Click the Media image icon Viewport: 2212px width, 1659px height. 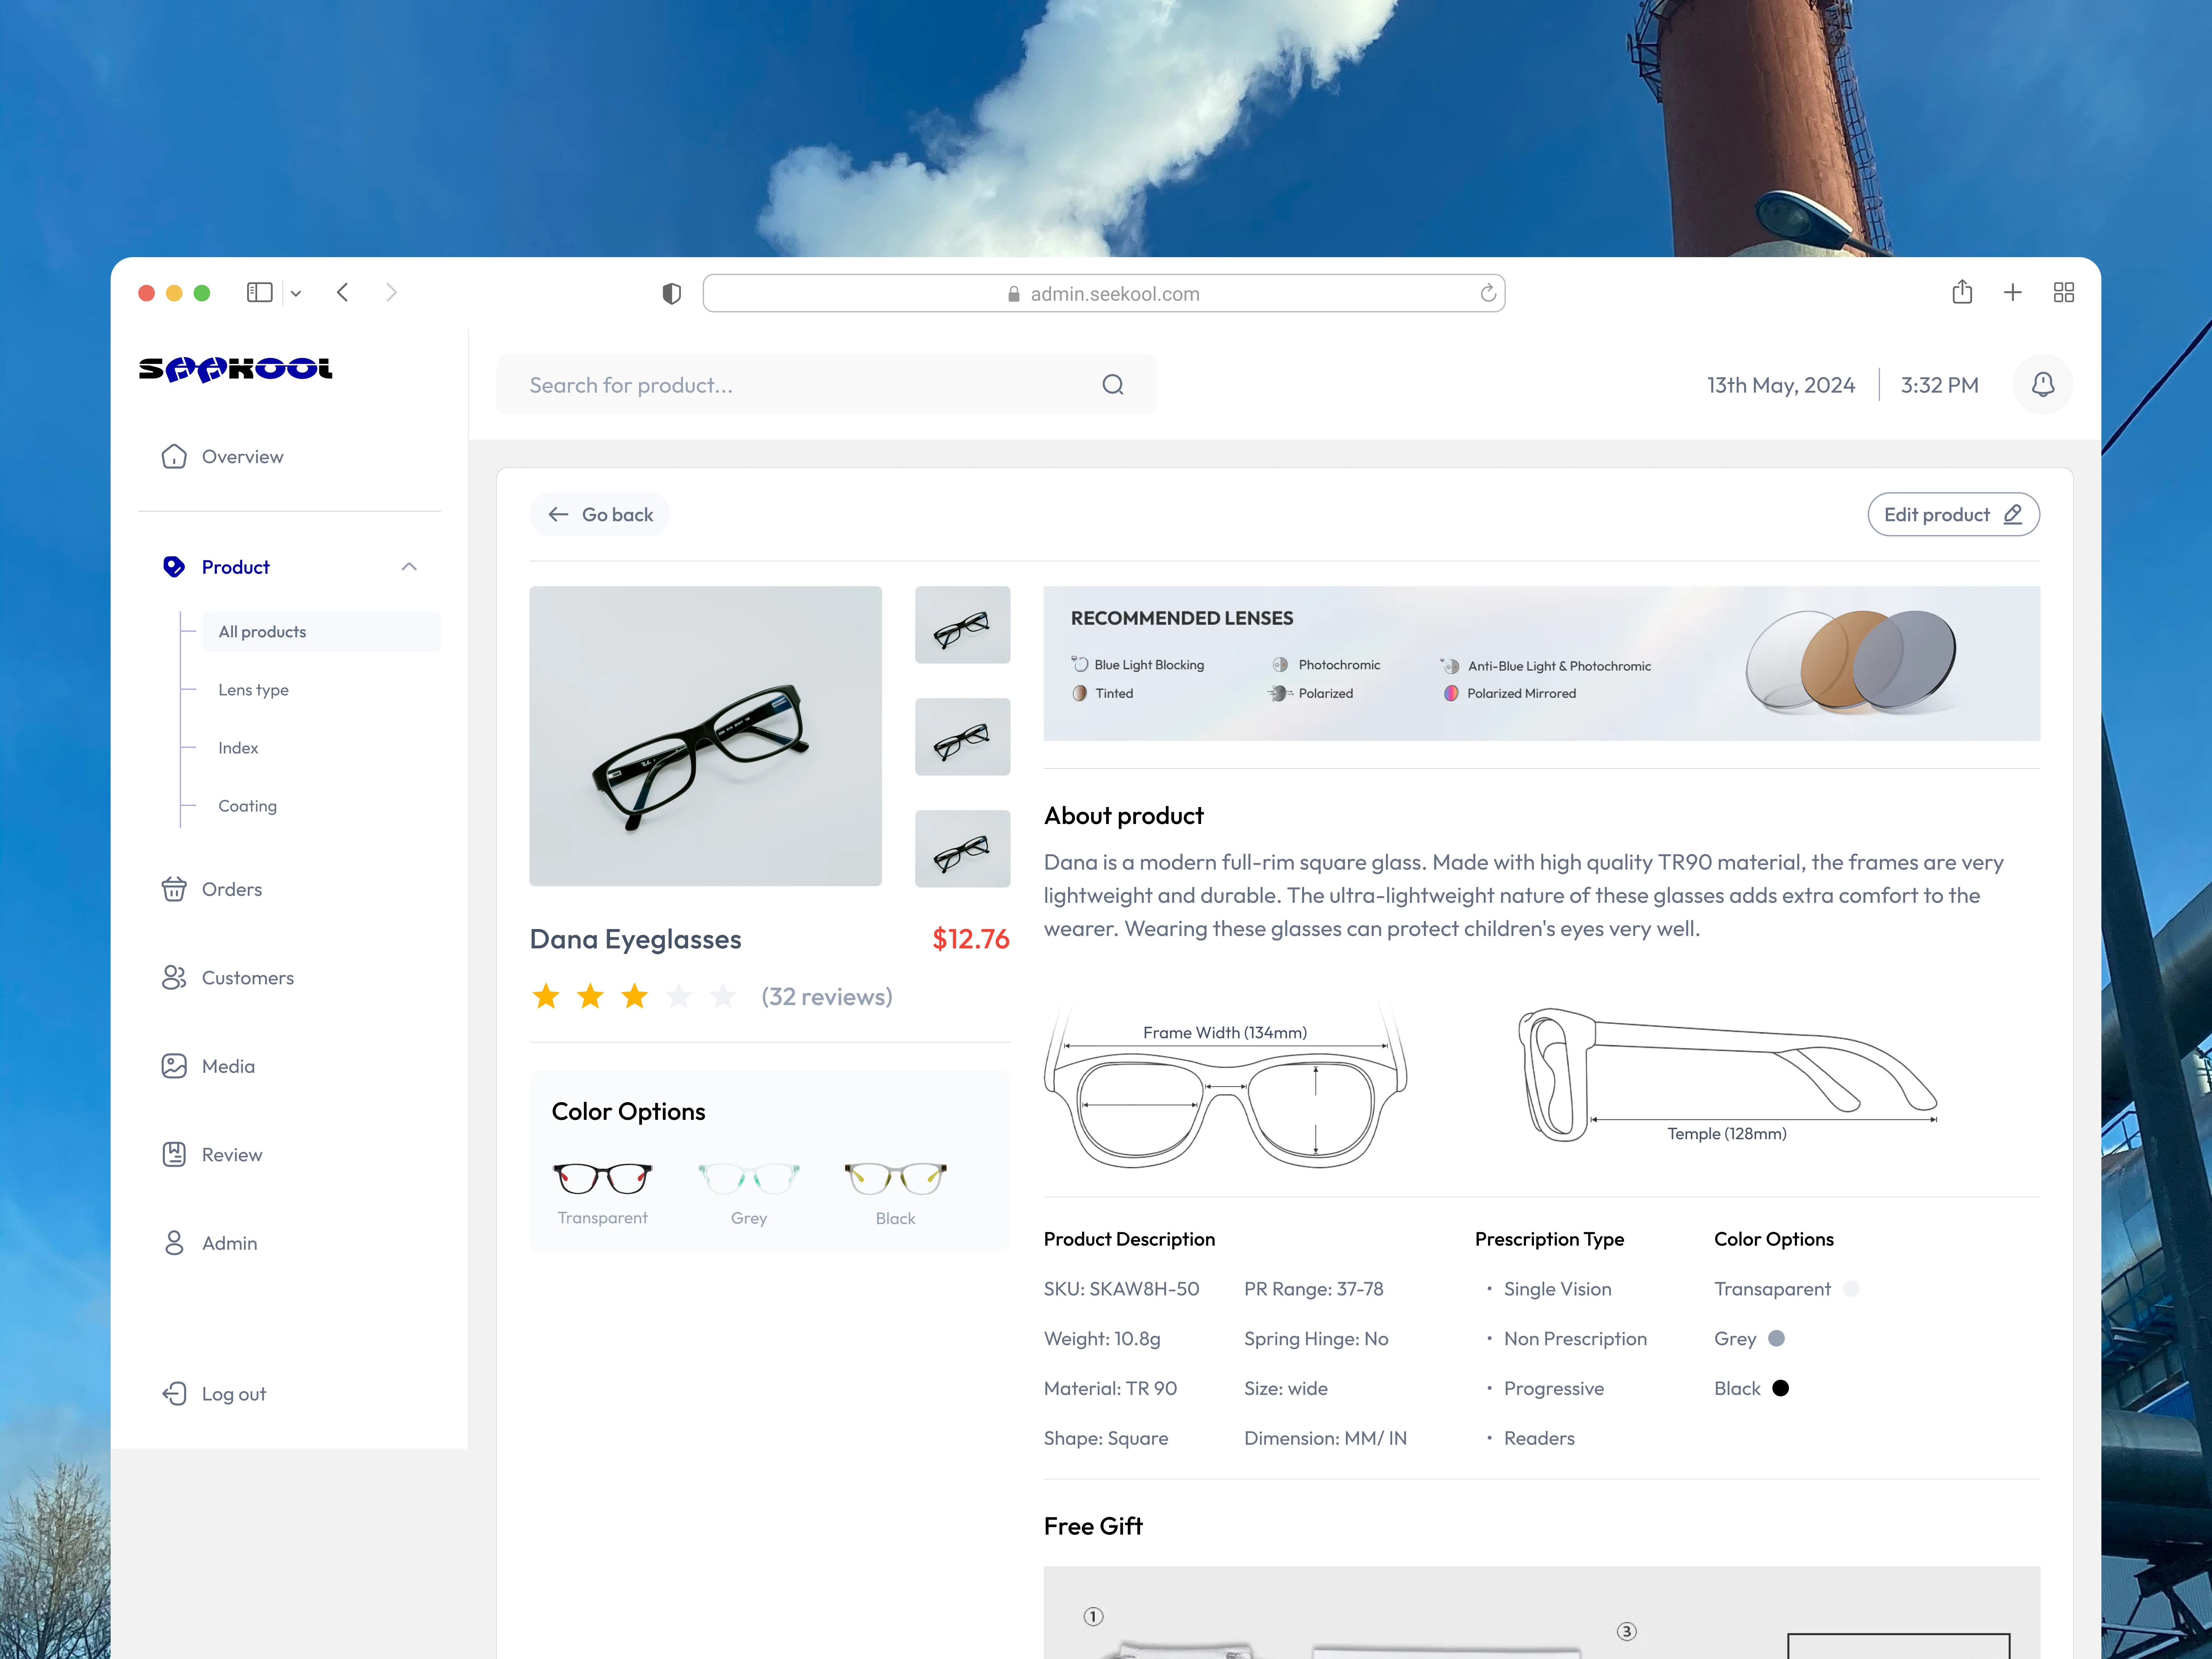pos(174,1066)
